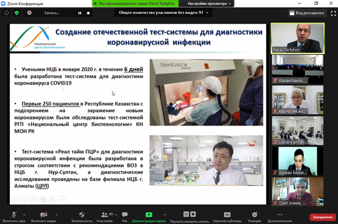Click the SterilGARD lab photo on slide
The width and height of the screenshot is (338, 224).
click(x=206, y=92)
